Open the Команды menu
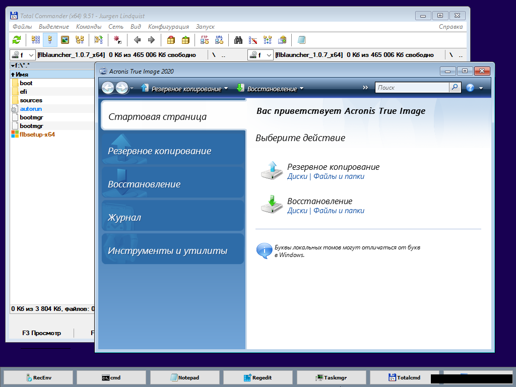Image resolution: width=516 pixels, height=387 pixels. pyautogui.click(x=89, y=27)
